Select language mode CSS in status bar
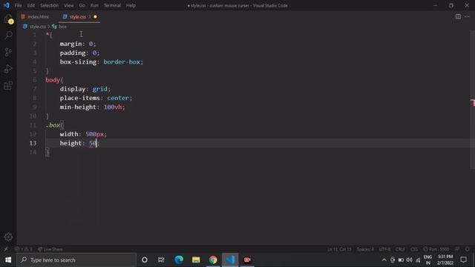 tap(414, 249)
